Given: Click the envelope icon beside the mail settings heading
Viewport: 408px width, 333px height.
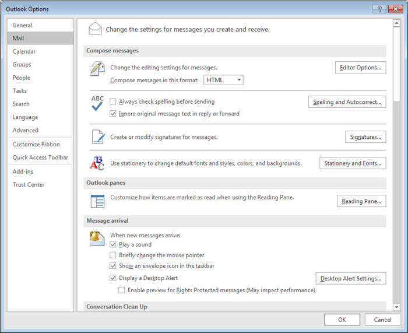Looking at the screenshot, I should click(95, 29).
